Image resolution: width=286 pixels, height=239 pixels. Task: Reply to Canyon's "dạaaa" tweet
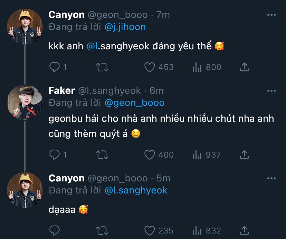click(54, 230)
